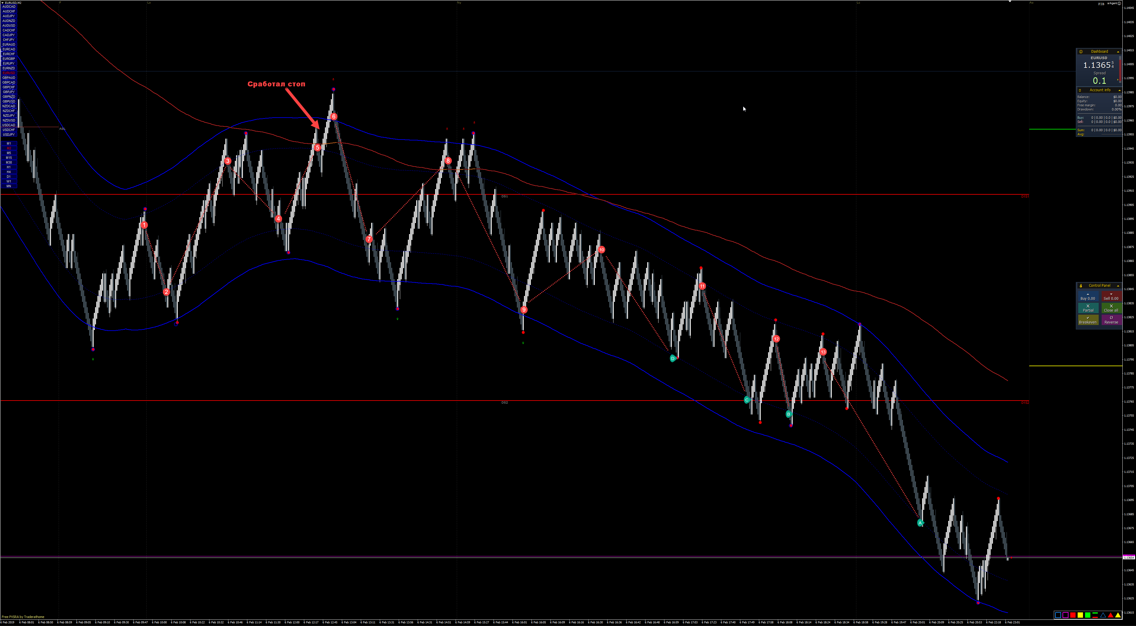Pick the solid red square drawing tool
Viewport: 1136px width, 626px height.
[x=1073, y=615]
